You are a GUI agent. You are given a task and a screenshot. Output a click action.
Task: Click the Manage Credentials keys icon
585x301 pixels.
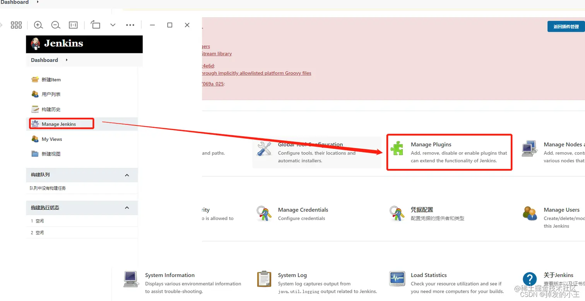click(264, 213)
